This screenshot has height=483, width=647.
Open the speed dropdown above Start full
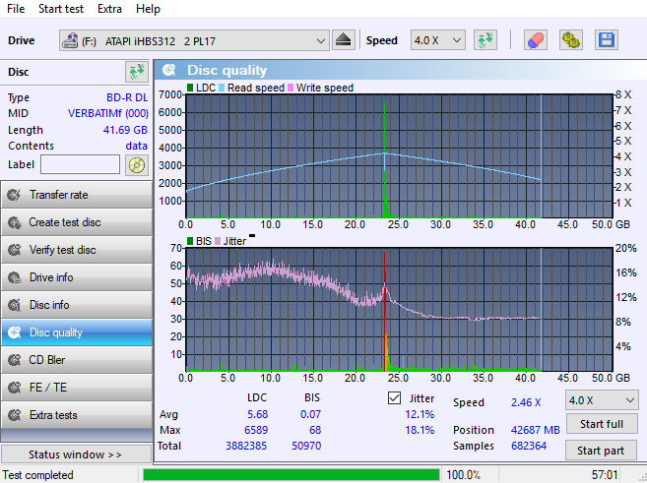(601, 400)
